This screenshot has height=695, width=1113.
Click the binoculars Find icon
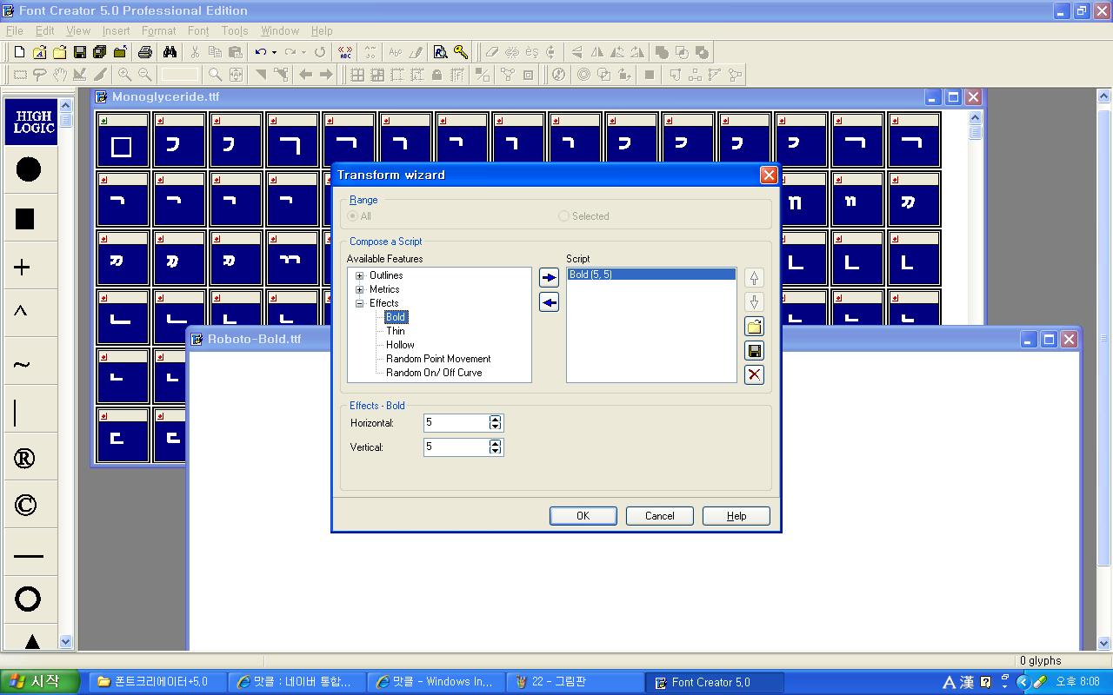click(x=170, y=52)
